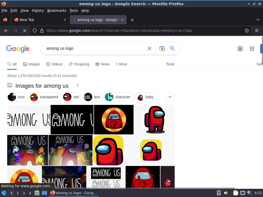
Task: Close the New Tab tab
Action: click(x=65, y=20)
